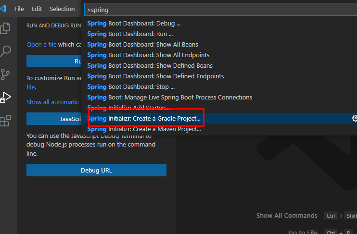Click the command palette input field
Viewport: 357px width, 234px height.
click(x=220, y=10)
